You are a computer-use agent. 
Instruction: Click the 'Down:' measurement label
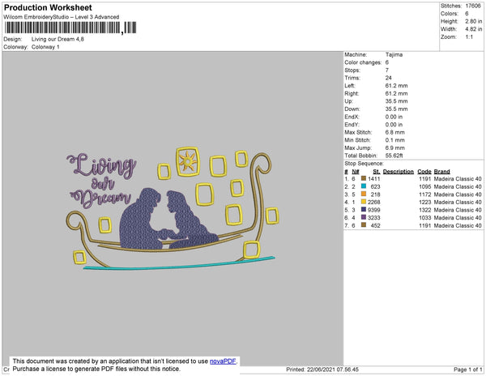coord(352,109)
